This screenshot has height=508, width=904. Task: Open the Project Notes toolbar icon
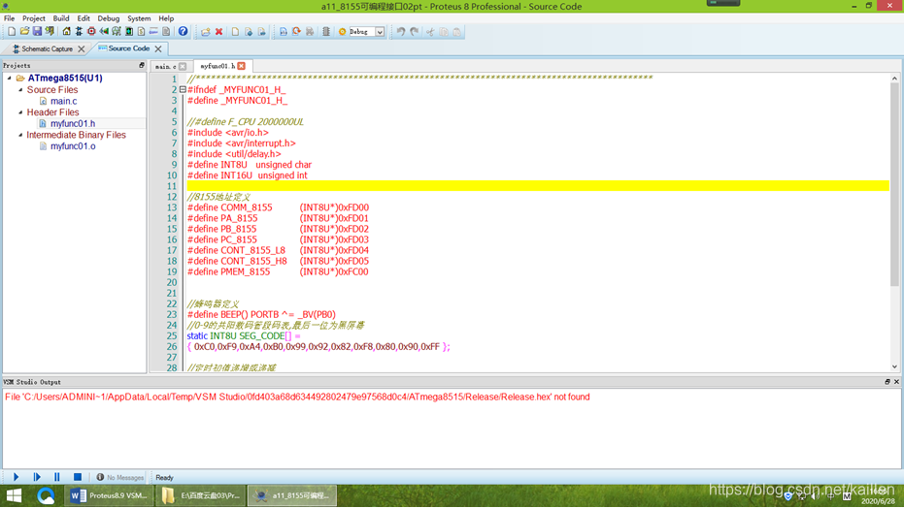pyautogui.click(x=166, y=32)
